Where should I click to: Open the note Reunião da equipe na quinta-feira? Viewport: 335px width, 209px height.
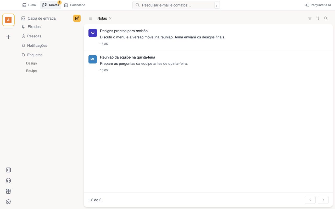pos(208,63)
